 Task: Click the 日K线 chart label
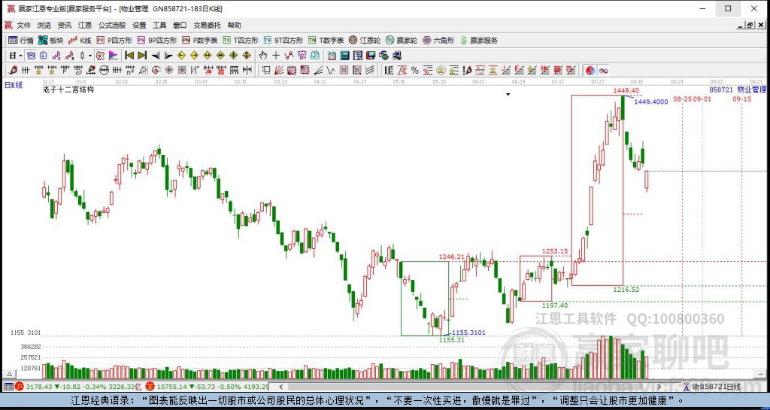pos(14,85)
